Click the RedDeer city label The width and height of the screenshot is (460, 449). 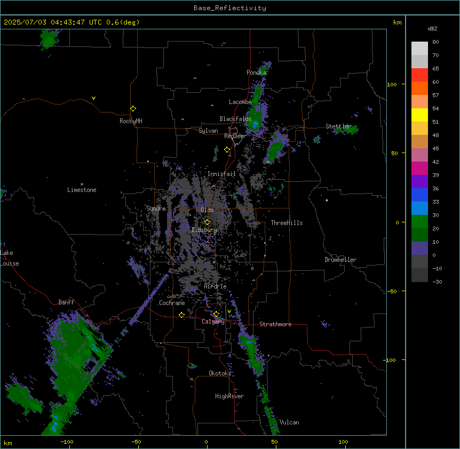235,136
